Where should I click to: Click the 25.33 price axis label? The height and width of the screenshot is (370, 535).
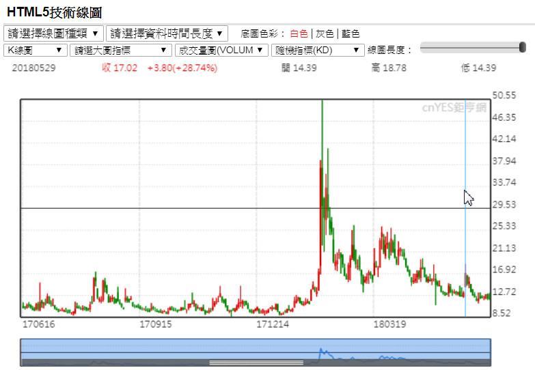pos(504,226)
